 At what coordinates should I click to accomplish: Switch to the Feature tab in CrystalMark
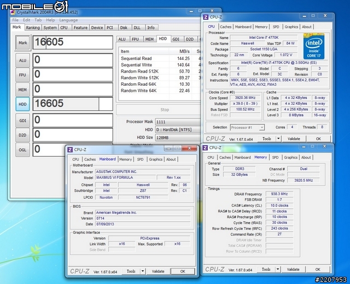pos(80,28)
